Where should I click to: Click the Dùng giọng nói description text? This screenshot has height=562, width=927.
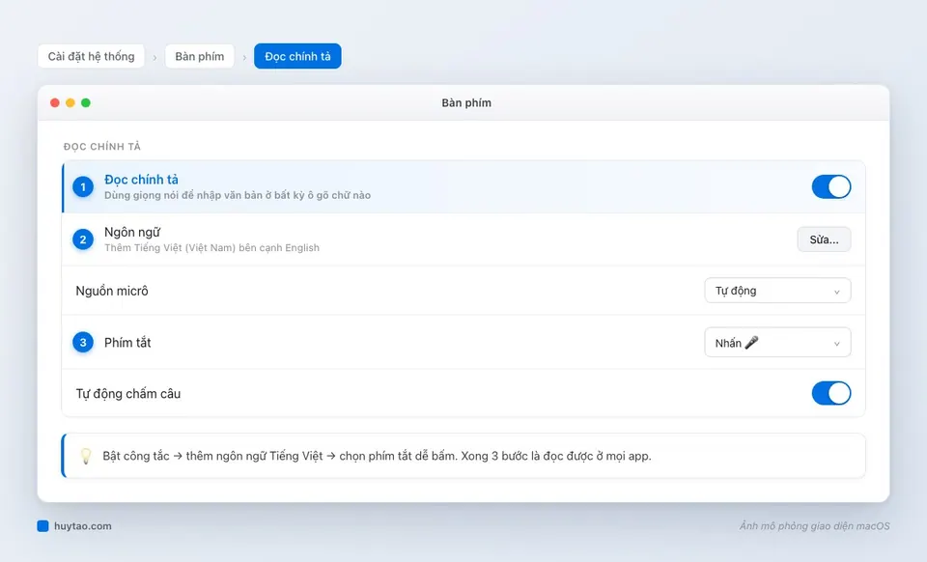pos(238,195)
